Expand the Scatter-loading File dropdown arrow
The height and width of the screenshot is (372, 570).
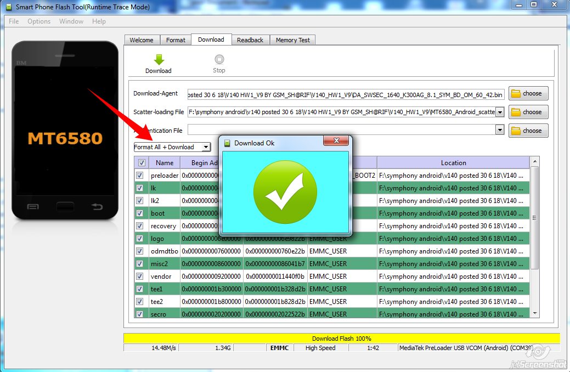(x=500, y=111)
